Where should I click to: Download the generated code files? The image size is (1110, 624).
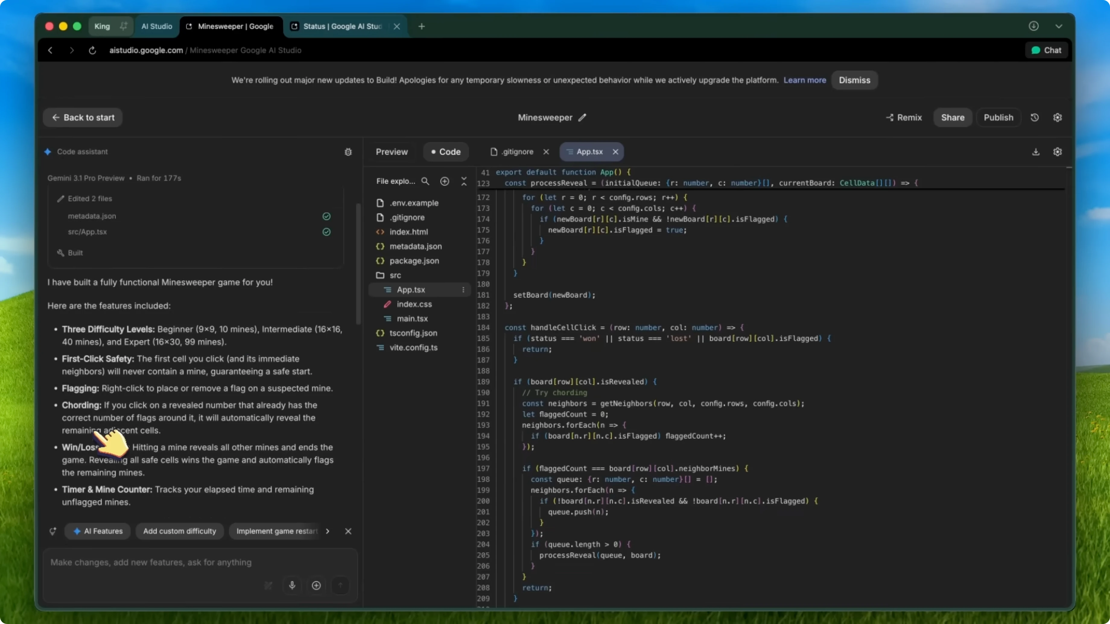(x=1036, y=152)
